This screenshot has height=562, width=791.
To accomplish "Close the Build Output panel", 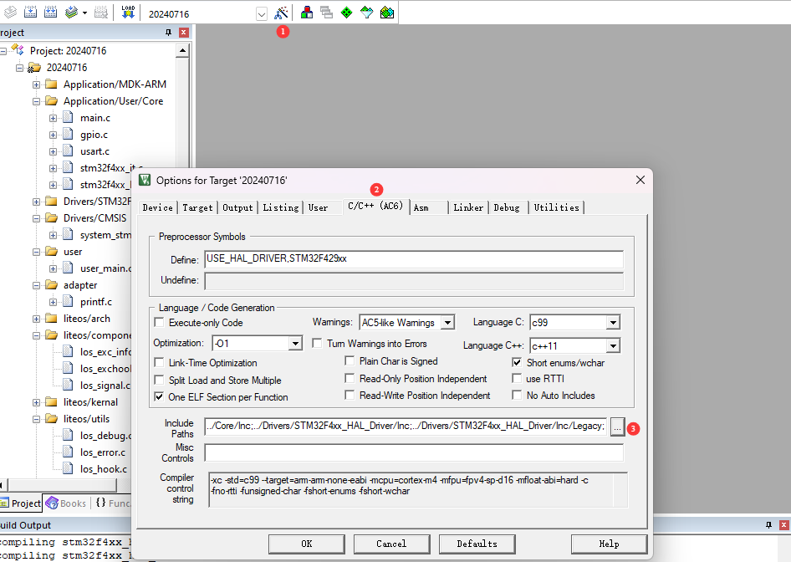I will 784,525.
